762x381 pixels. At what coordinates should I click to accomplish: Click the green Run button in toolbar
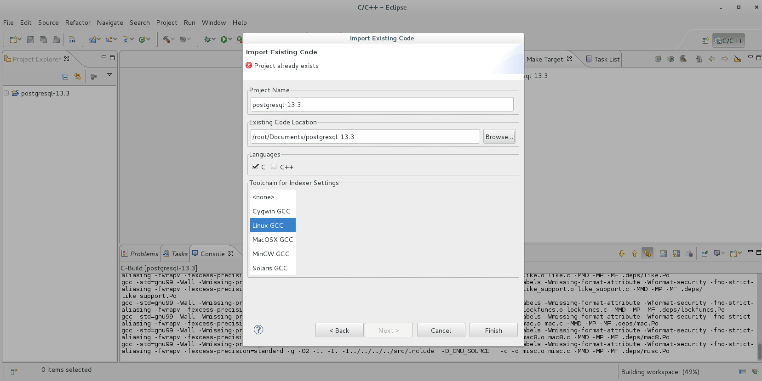[x=223, y=39]
